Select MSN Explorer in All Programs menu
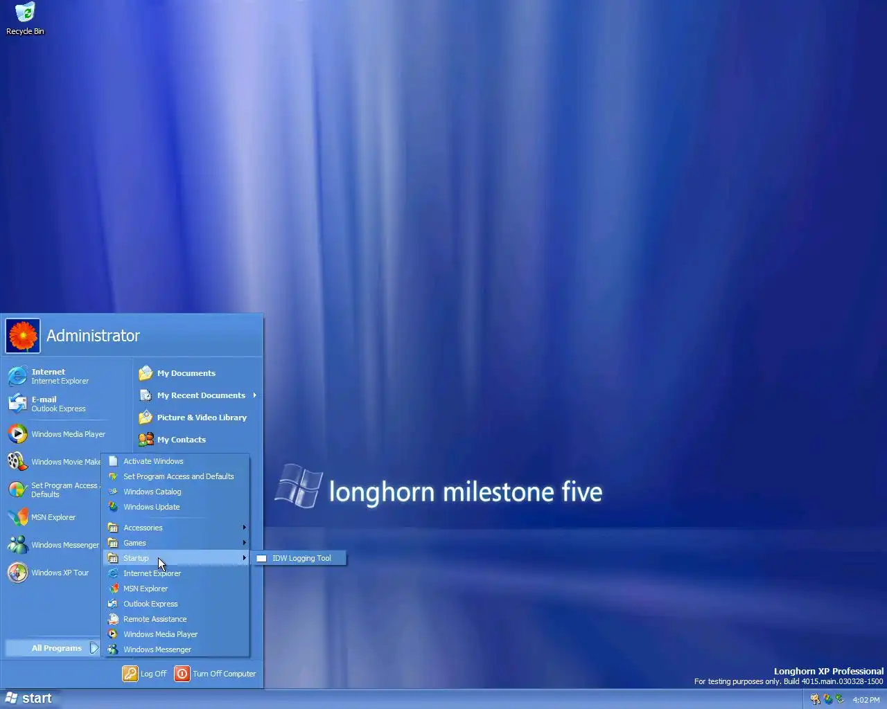Viewport: 887px width, 709px height. (x=176, y=589)
